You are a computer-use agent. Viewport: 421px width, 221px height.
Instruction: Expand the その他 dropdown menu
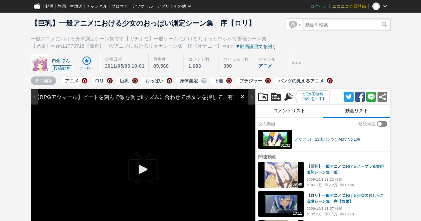[182, 6]
